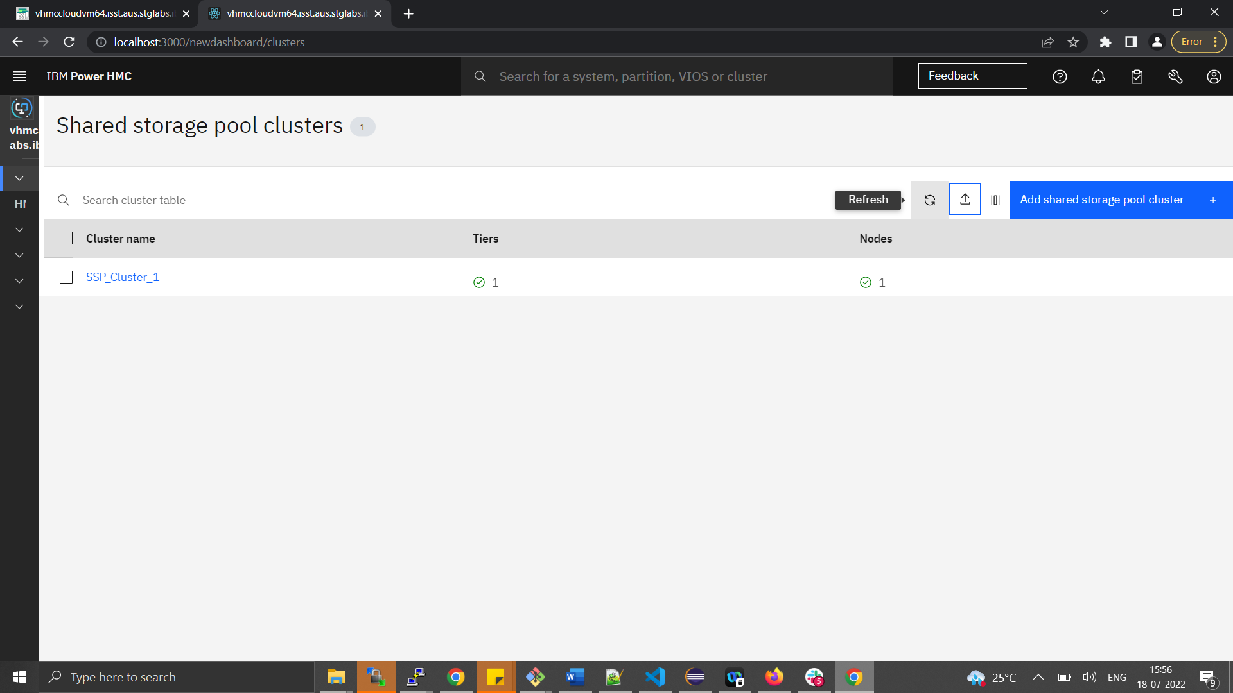Click the ENG language indicator

click(x=1117, y=677)
